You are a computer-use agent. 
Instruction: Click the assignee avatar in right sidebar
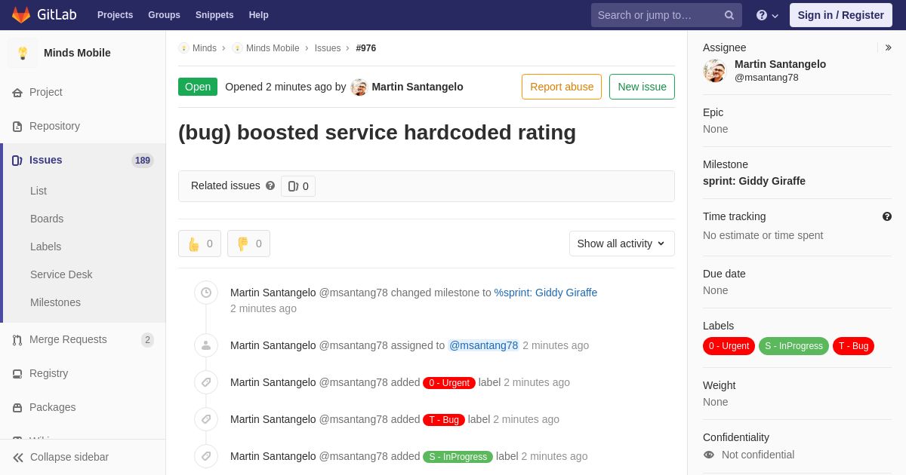pos(714,71)
